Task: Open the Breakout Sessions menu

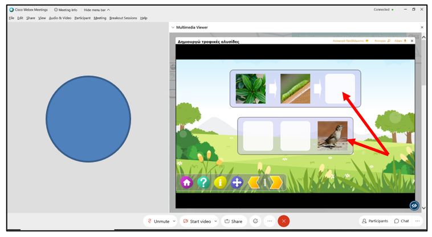Action: (x=123, y=18)
